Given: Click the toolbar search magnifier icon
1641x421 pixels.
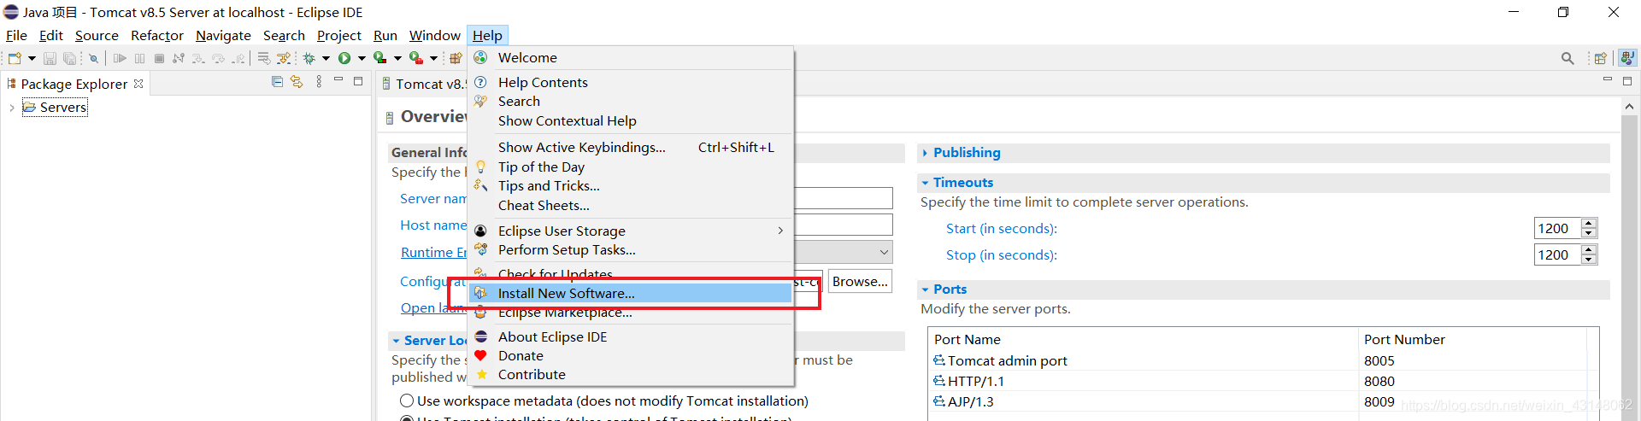Looking at the screenshot, I should 1567,58.
